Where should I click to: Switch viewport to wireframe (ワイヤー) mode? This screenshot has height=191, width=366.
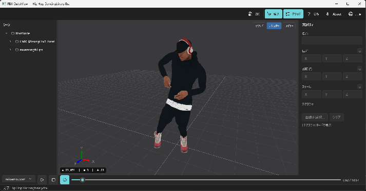290,26
